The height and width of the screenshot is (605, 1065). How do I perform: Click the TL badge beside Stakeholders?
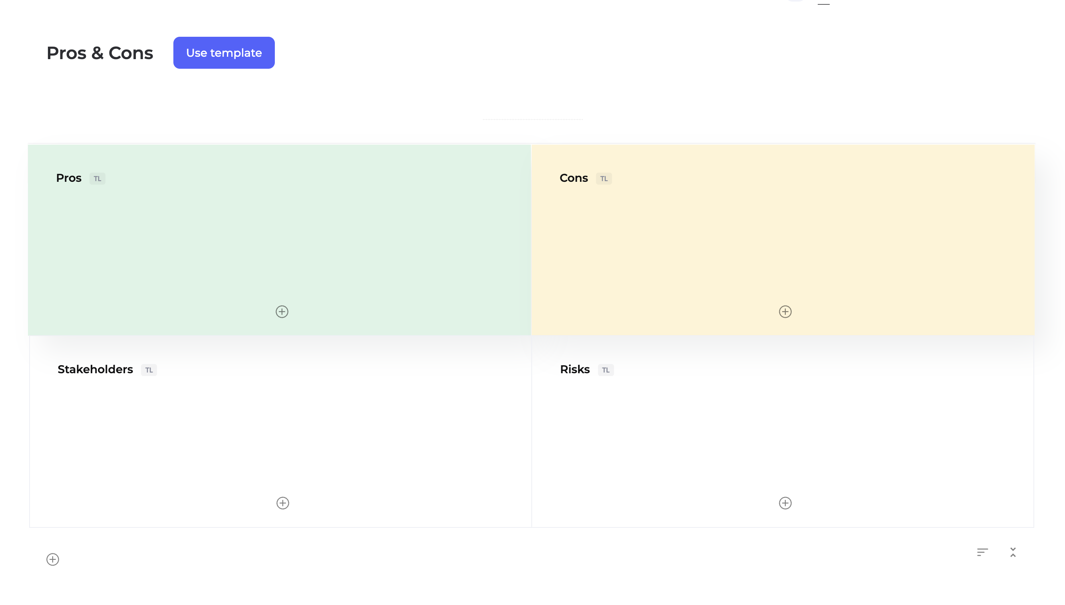click(x=149, y=370)
